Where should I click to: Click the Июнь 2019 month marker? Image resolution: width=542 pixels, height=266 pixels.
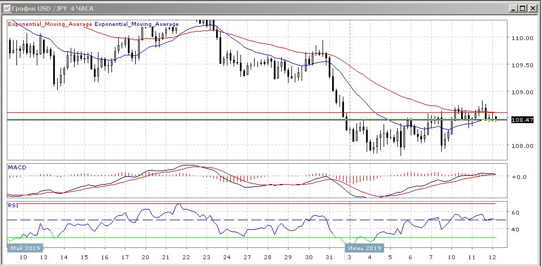(x=364, y=248)
